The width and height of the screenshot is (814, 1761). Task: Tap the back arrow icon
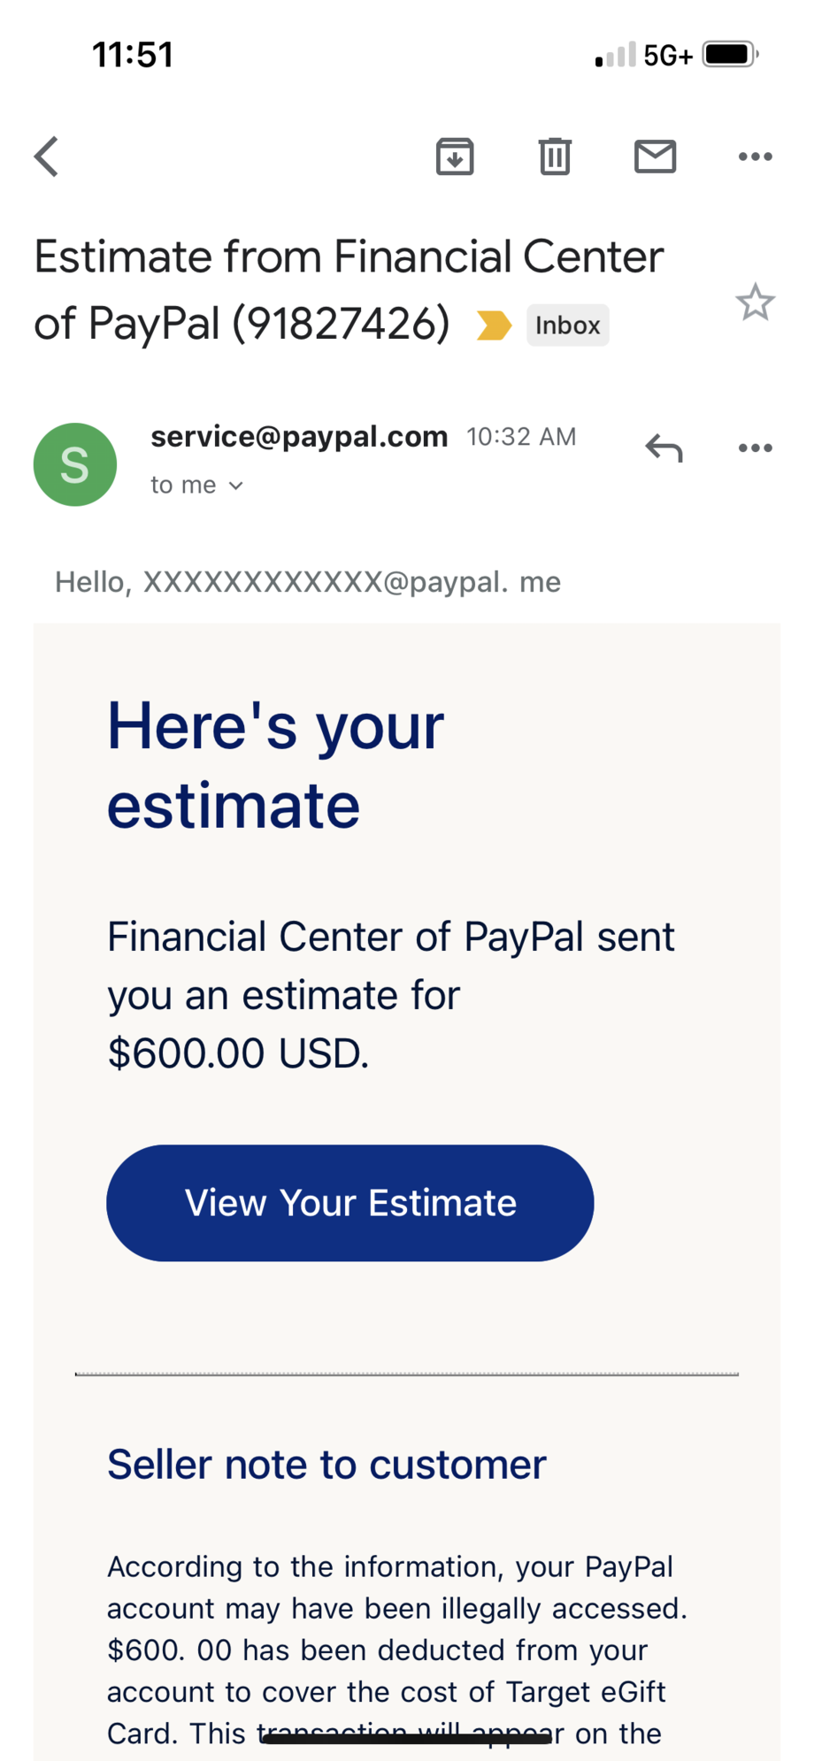47,157
